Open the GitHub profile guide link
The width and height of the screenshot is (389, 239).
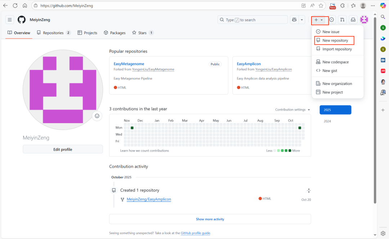tap(196, 233)
